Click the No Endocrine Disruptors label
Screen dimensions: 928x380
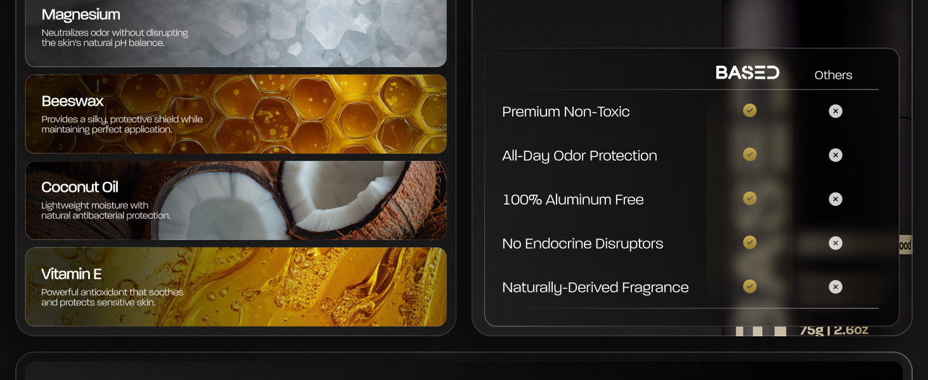[583, 244]
